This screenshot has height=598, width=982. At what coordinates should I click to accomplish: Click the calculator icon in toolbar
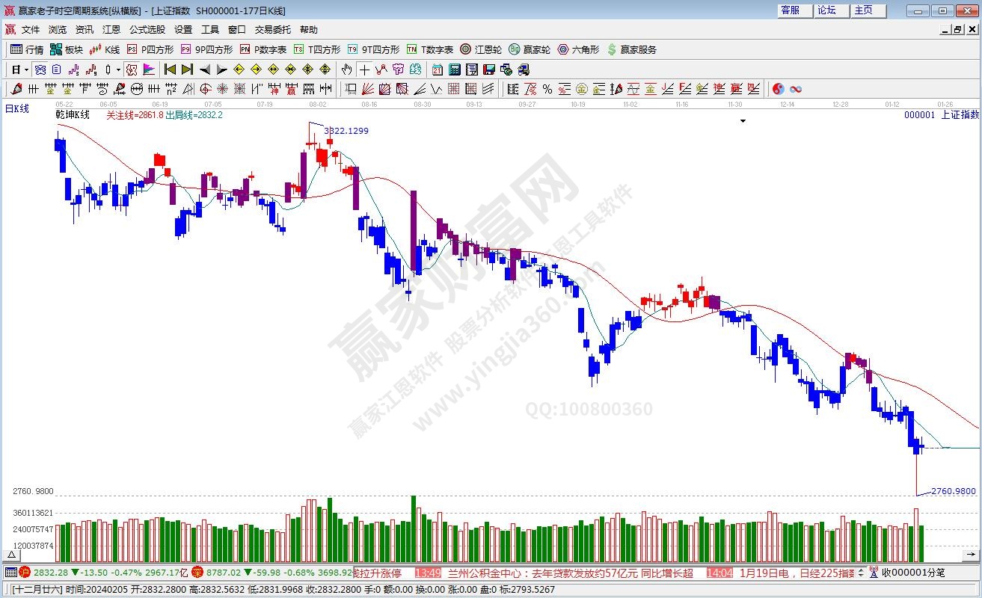454,70
